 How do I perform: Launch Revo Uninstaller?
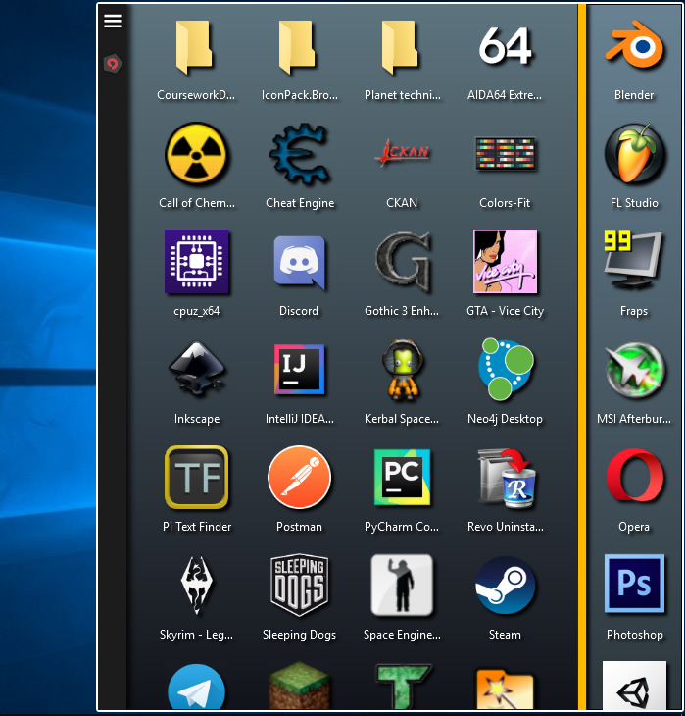507,478
